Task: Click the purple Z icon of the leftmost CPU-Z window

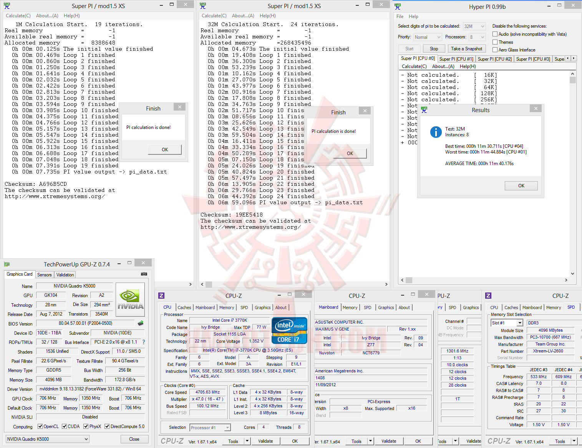Action: pos(161,296)
